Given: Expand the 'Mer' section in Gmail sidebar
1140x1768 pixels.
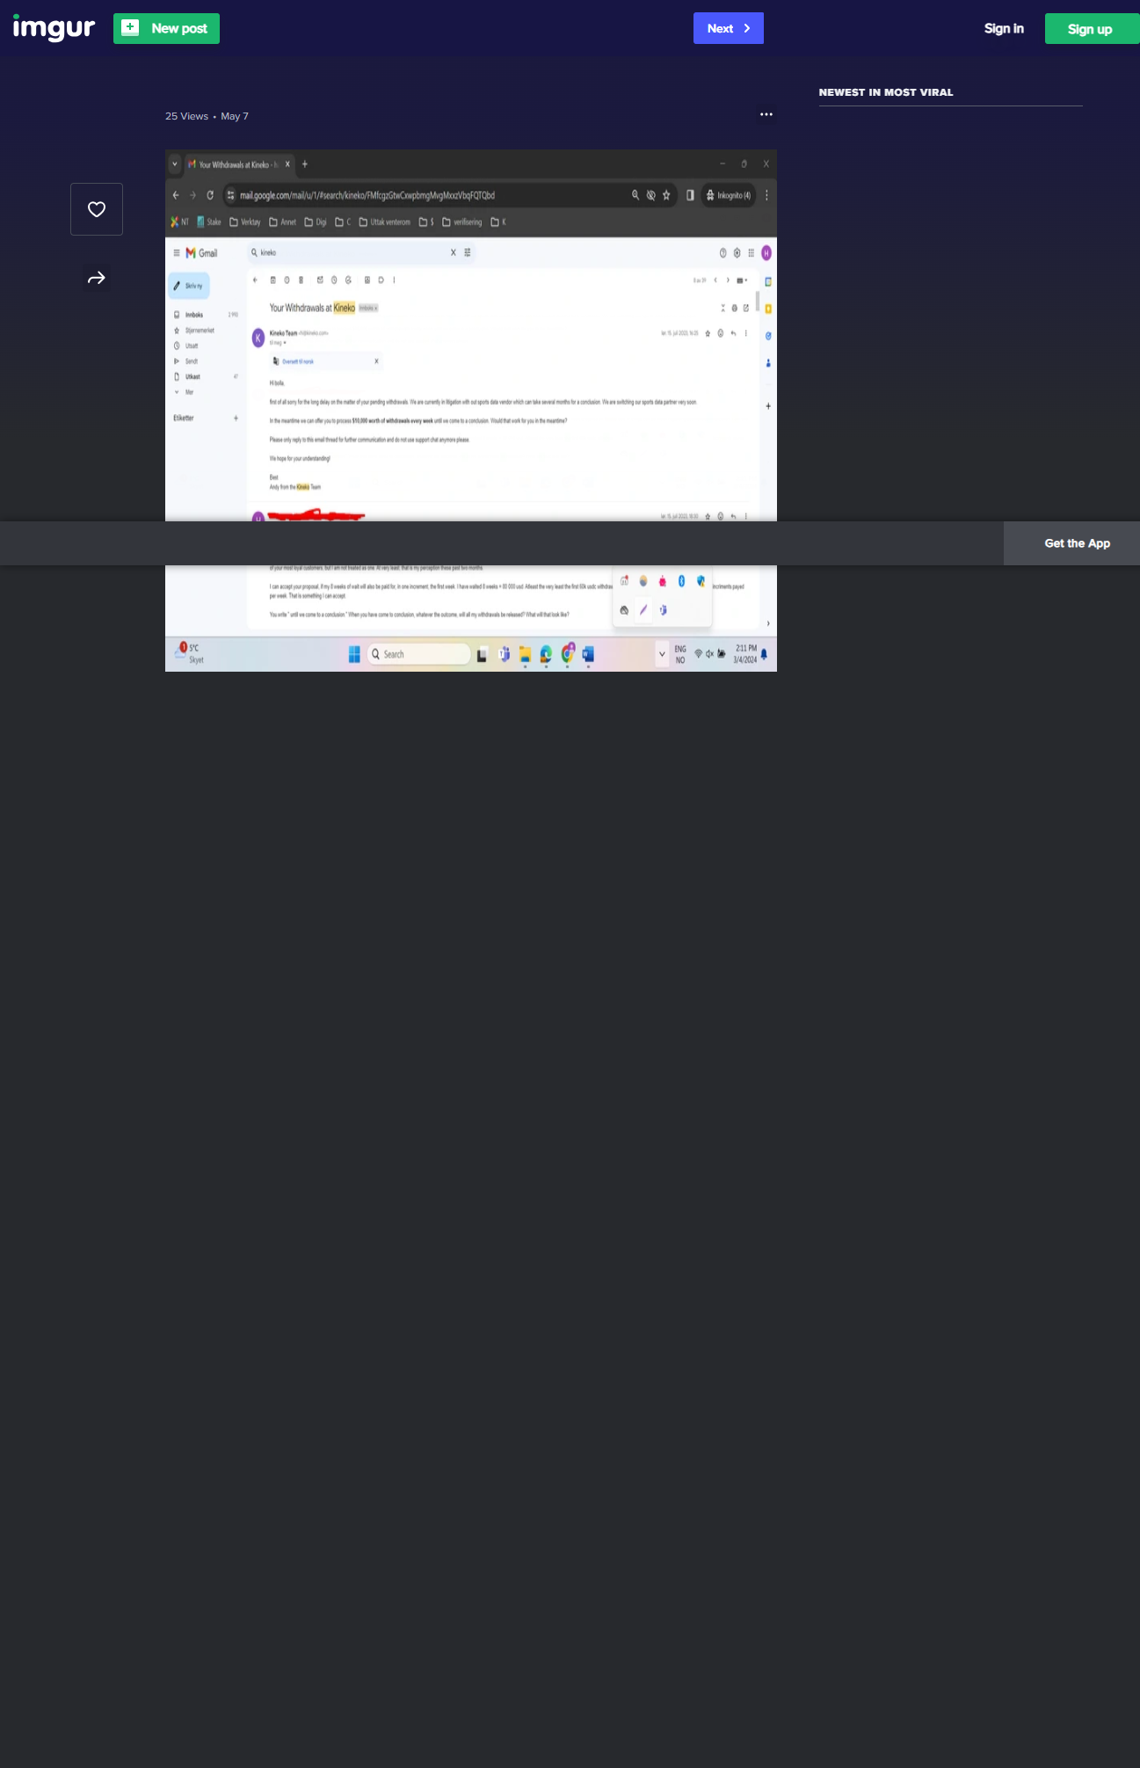Looking at the screenshot, I should (x=189, y=392).
